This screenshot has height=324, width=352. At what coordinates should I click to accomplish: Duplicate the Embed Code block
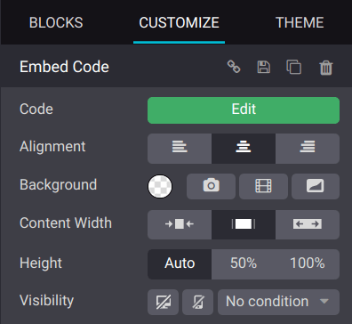click(293, 67)
